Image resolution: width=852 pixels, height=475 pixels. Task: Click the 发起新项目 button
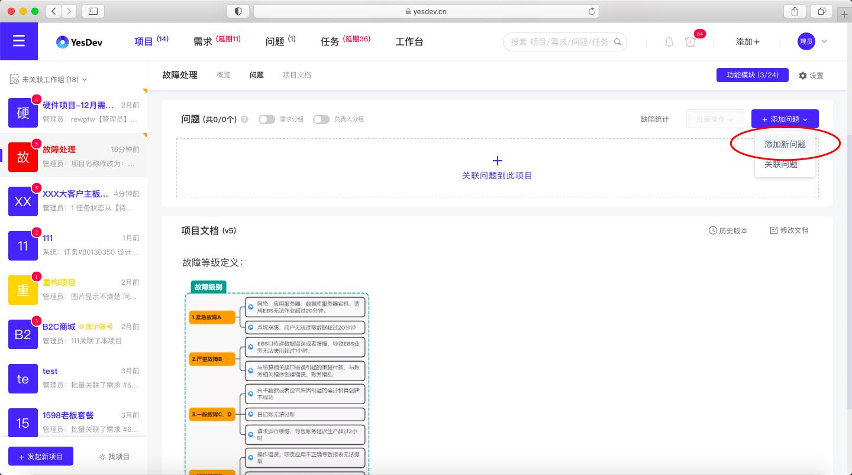[x=40, y=456]
